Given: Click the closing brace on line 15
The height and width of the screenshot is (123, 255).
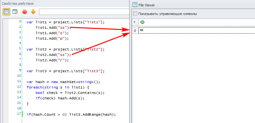Looking at the screenshot, I should pos(28,104).
